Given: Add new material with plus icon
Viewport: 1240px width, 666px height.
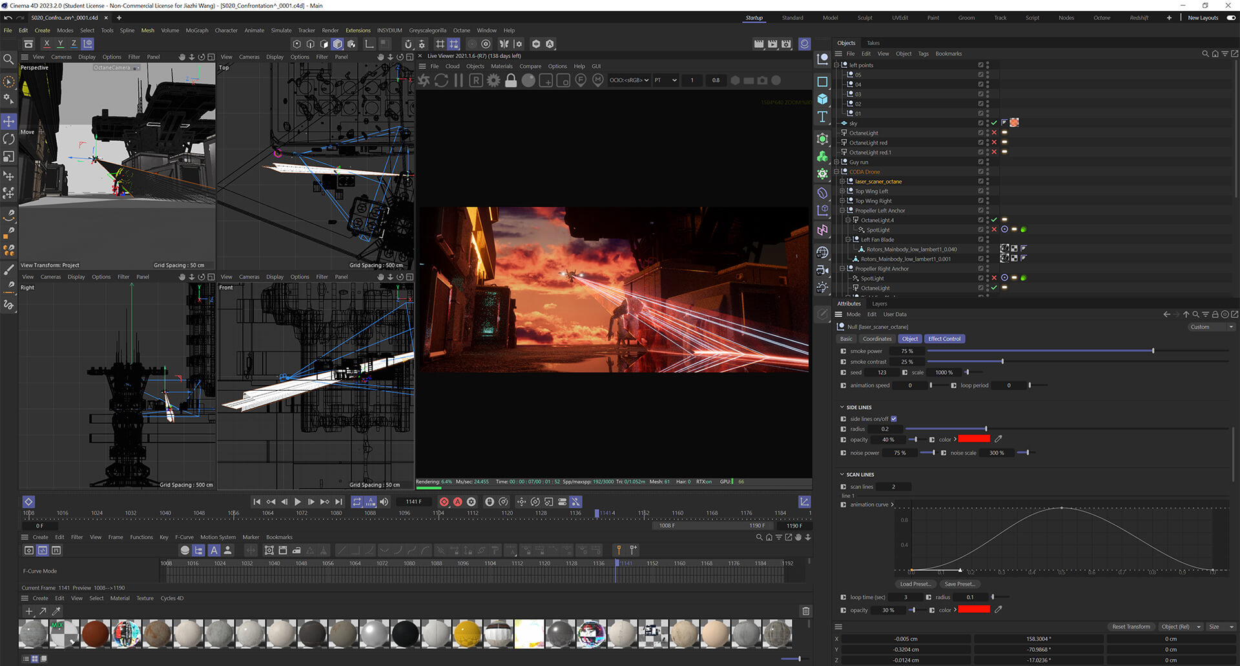Looking at the screenshot, I should tap(28, 611).
